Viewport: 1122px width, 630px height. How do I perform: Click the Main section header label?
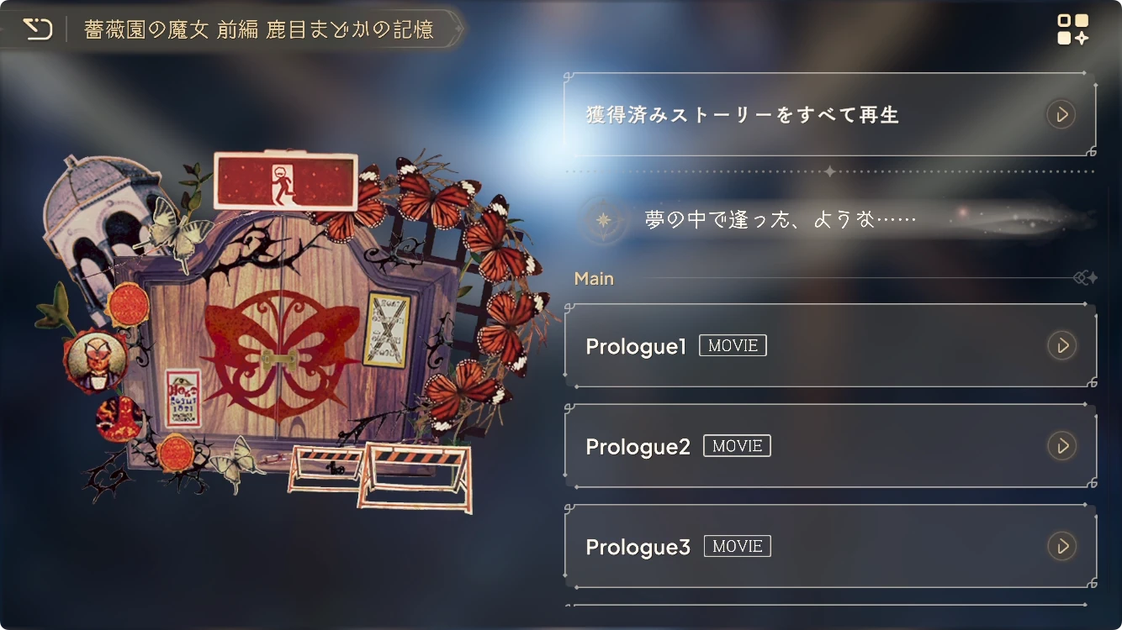[x=594, y=279]
